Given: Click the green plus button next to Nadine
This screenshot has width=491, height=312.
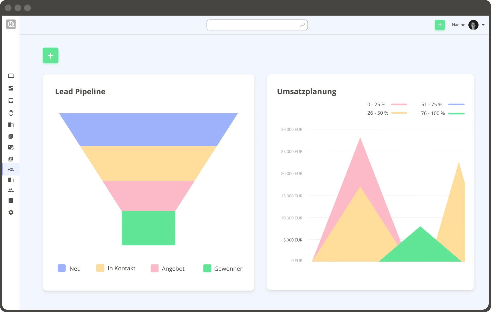Looking at the screenshot, I should pyautogui.click(x=440, y=25).
